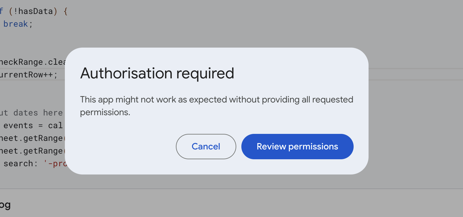Viewport: 463px width, 217px height.
Task: Click the "cal" identifier after the equals sign
Action: [x=55, y=125]
